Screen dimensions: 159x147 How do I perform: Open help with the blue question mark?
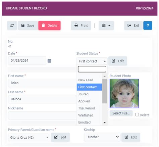click(x=148, y=26)
